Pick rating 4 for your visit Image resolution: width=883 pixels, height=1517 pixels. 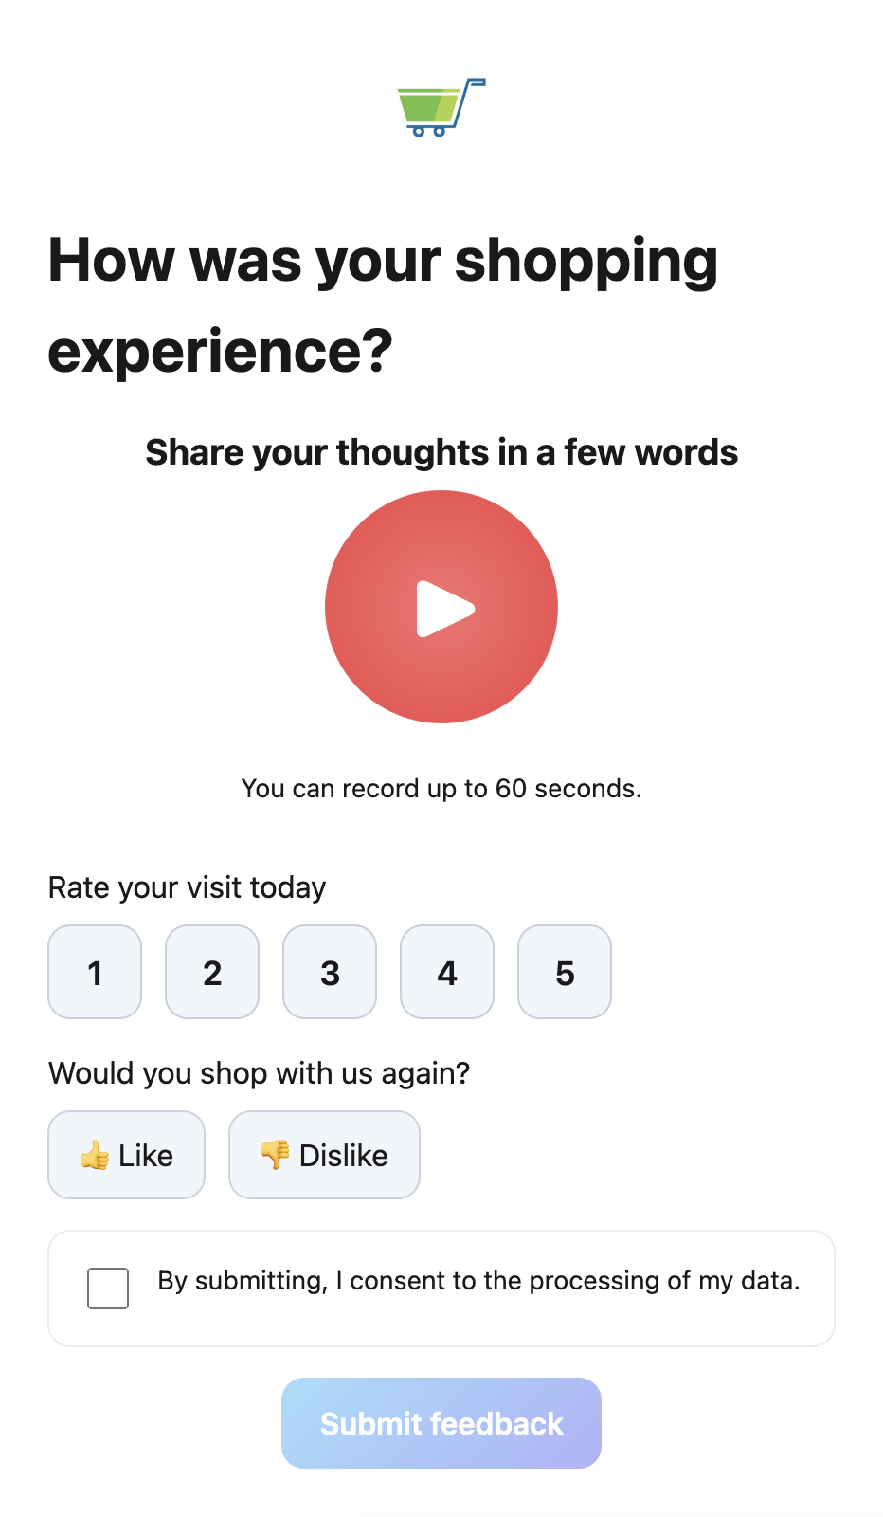447,972
